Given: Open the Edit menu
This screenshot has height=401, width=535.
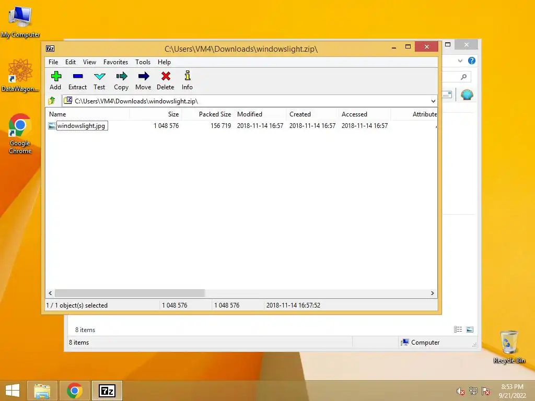Looking at the screenshot, I should (x=71, y=62).
